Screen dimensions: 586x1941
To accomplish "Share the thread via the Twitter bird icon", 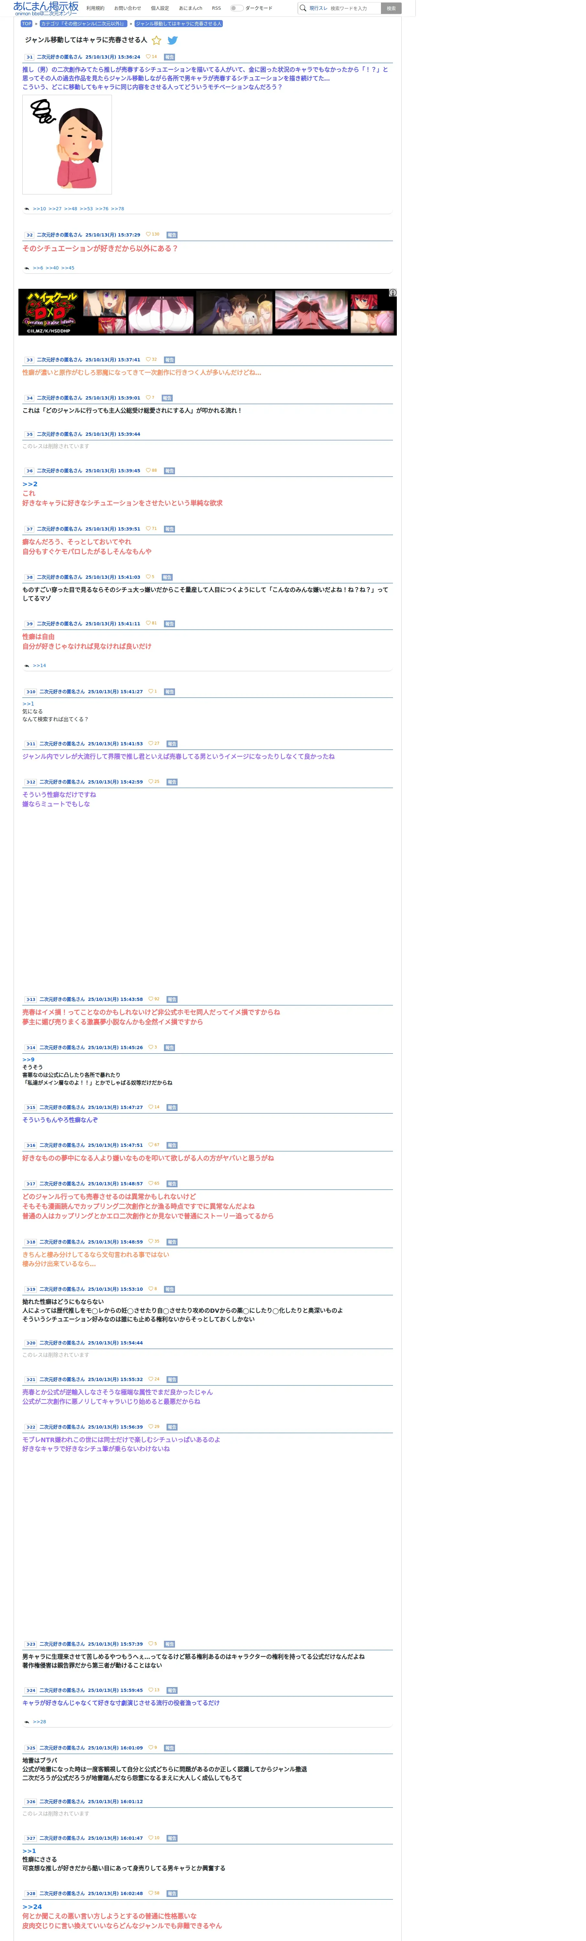I will pos(172,41).
